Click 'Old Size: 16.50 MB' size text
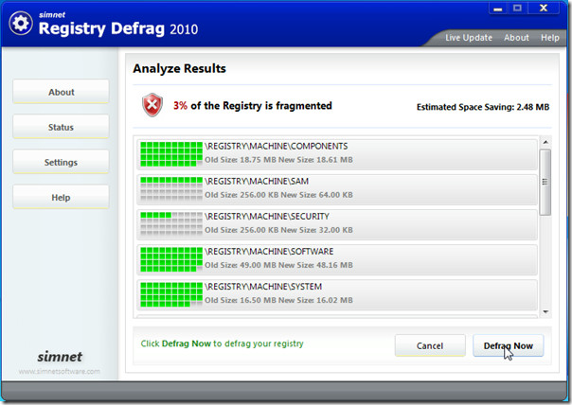572x405 pixels. coord(241,300)
